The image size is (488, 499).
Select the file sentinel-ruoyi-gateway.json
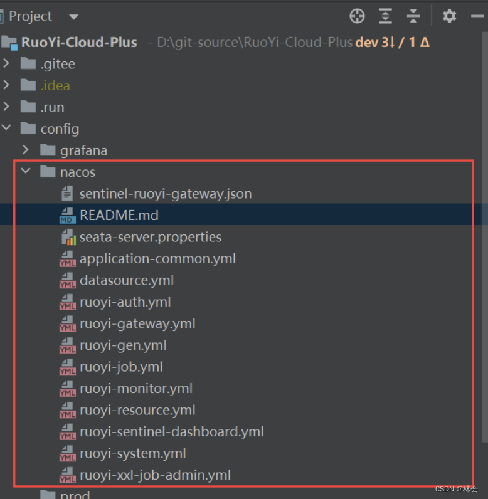point(166,194)
